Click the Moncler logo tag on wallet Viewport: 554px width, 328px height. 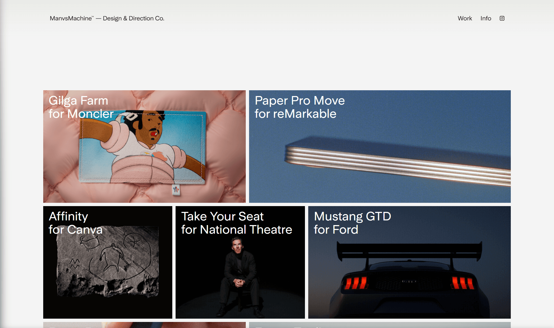(176, 190)
